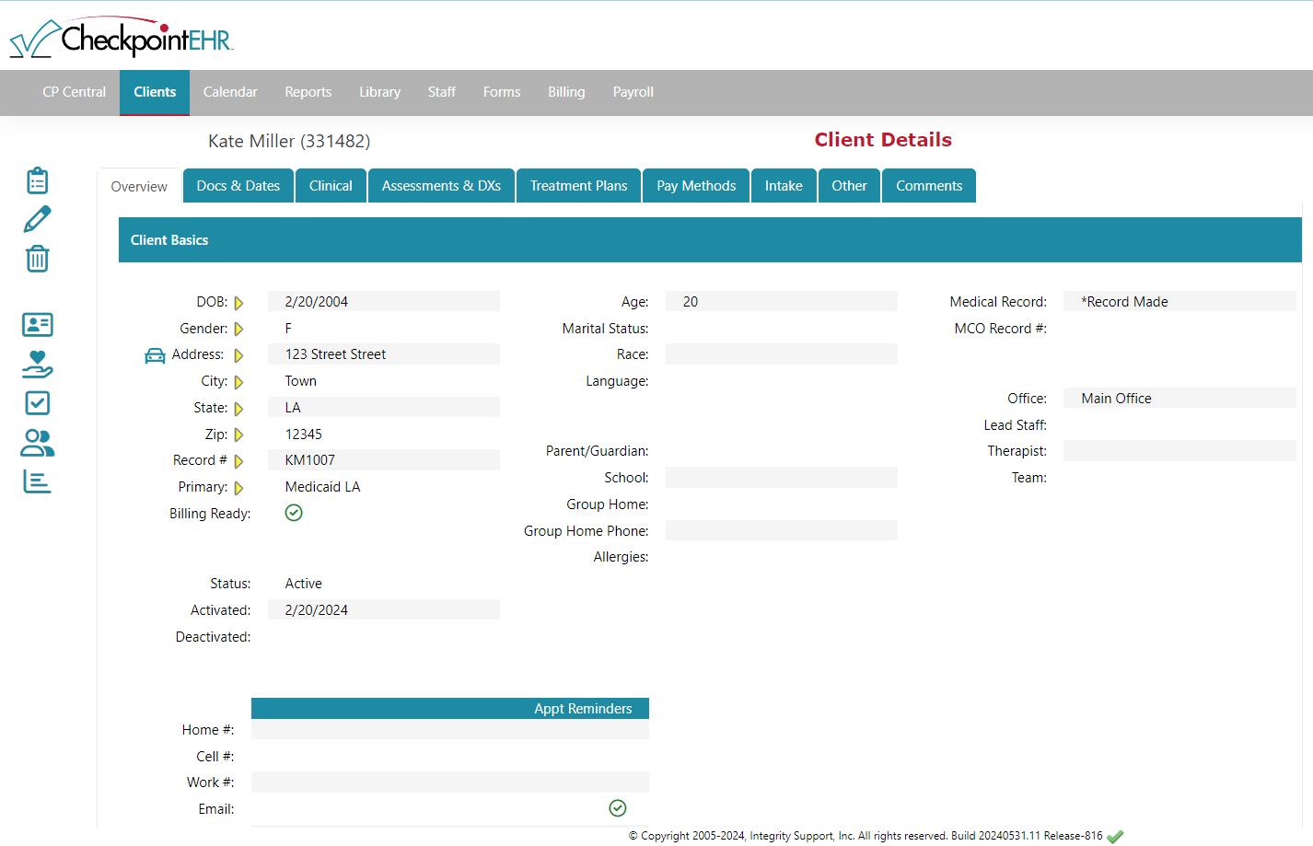This screenshot has height=846, width=1313.
Task: Click the delete trash icon
Action: pos(37,259)
